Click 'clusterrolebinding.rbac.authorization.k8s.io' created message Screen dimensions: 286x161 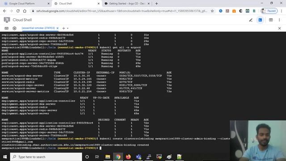pyautogui.click(x=75, y=145)
